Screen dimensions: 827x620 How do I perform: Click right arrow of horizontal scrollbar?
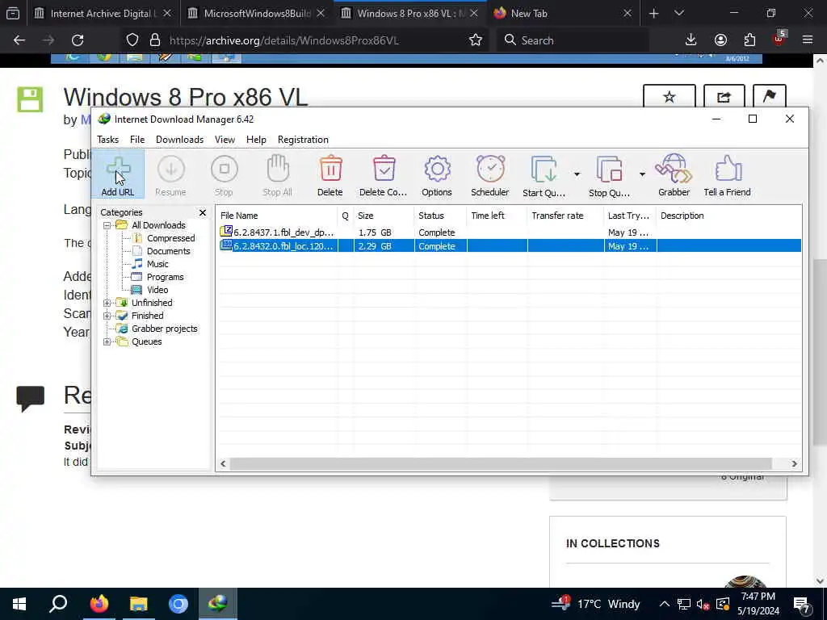(795, 464)
